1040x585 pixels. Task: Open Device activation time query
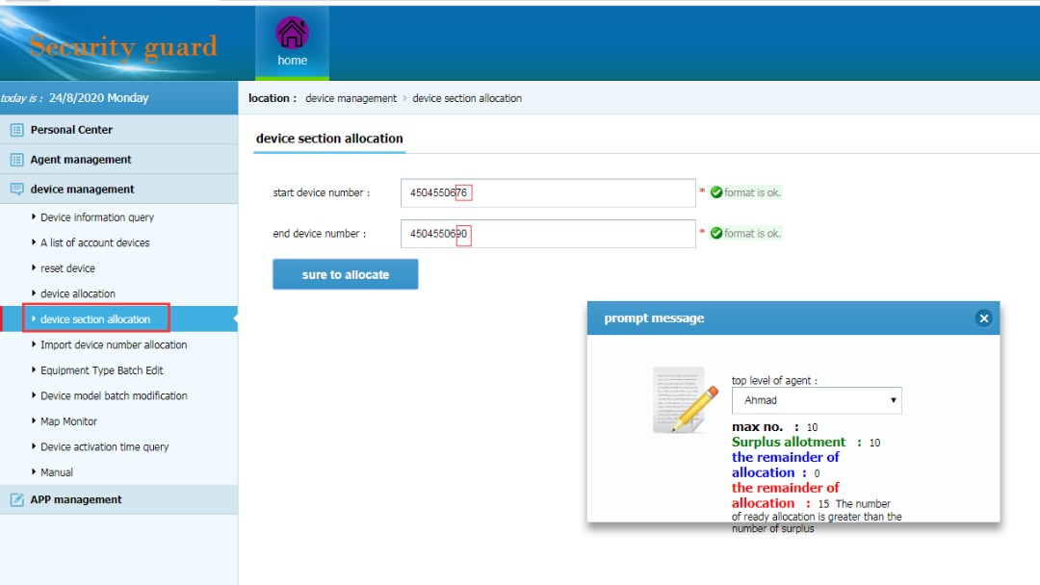pos(105,447)
